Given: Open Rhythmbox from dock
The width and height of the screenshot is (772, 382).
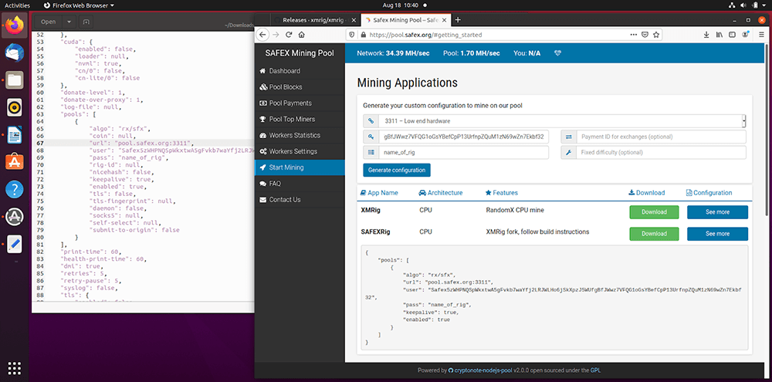Looking at the screenshot, I should [14, 106].
